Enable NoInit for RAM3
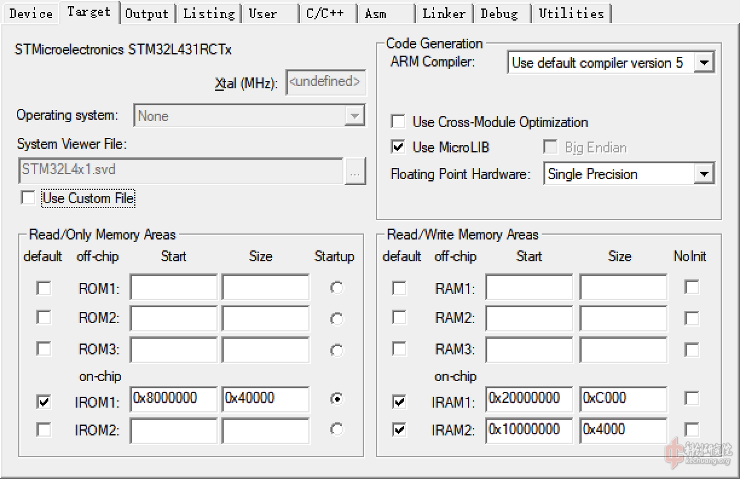The height and width of the screenshot is (479, 740). pyautogui.click(x=692, y=350)
